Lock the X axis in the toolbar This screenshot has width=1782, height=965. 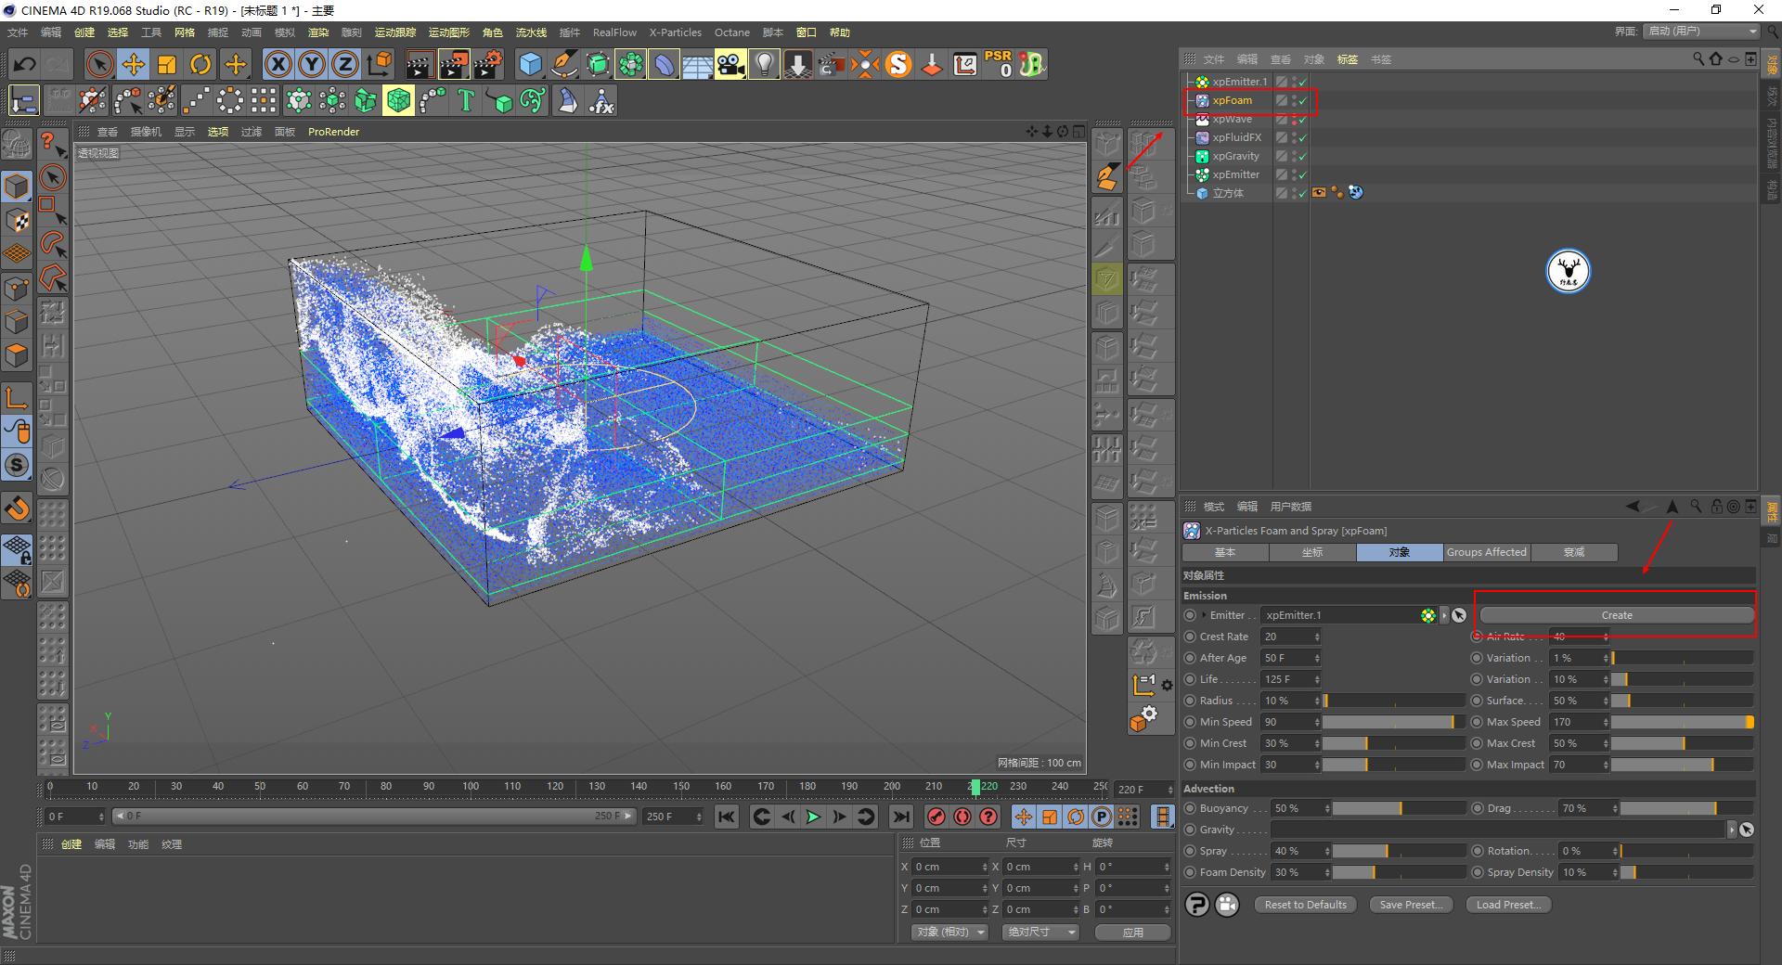(x=278, y=64)
